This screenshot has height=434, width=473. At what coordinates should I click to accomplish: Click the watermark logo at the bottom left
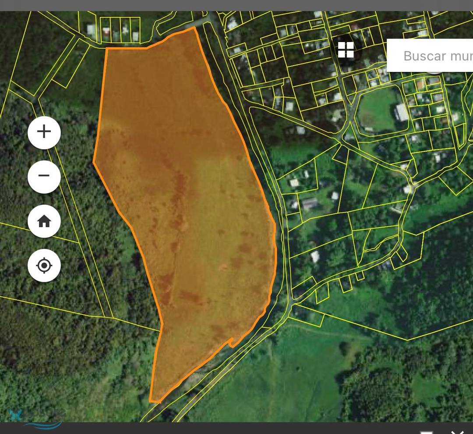31,416
